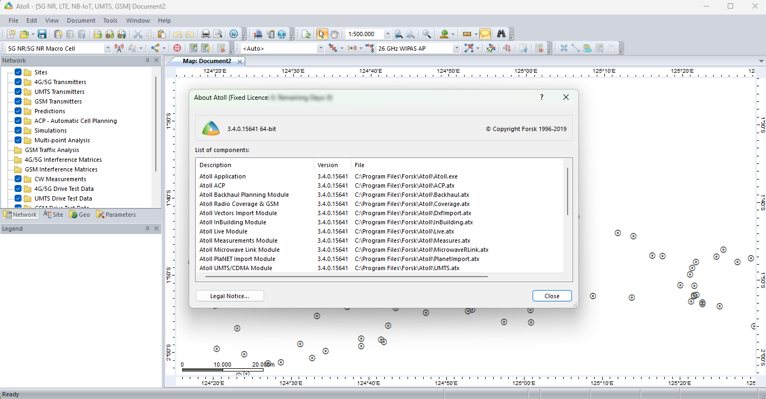The image size is (766, 399).
Task: Toggle the UMTS Transmitters checkbox
Action: (18, 92)
